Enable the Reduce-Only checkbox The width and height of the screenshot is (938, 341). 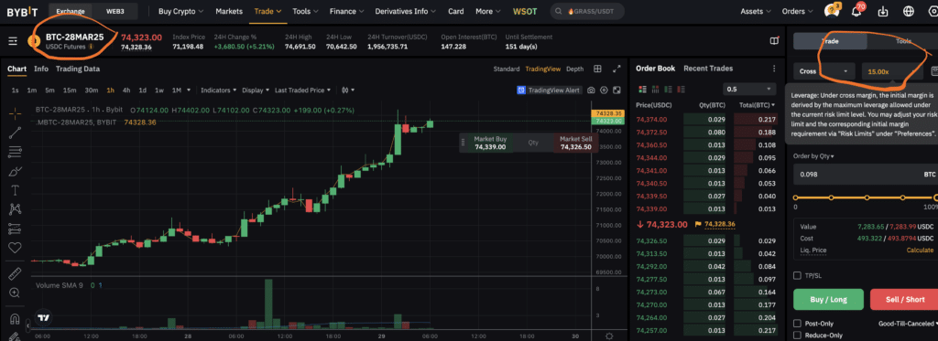pyautogui.click(x=797, y=336)
